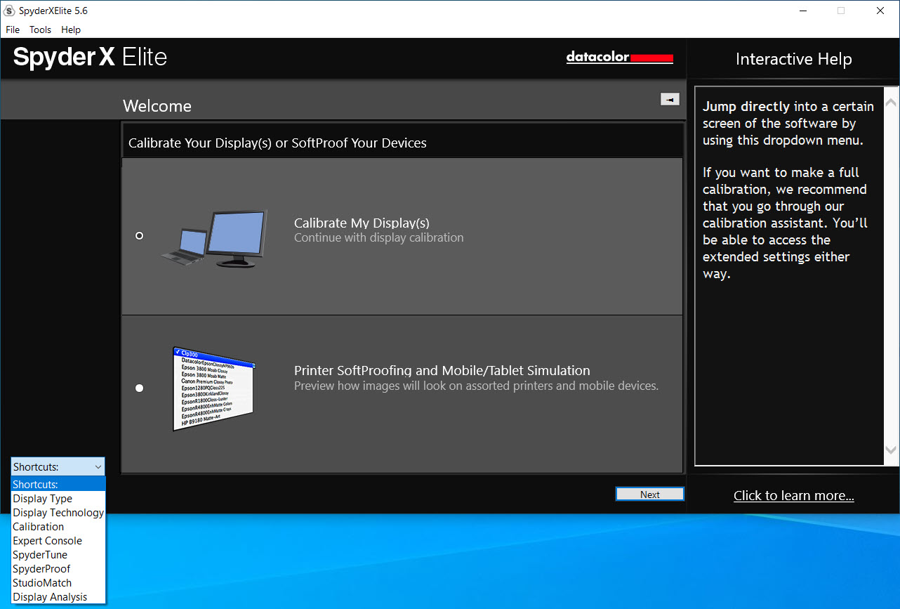
Task: Close the SpyderXElite window
Action: coord(880,11)
